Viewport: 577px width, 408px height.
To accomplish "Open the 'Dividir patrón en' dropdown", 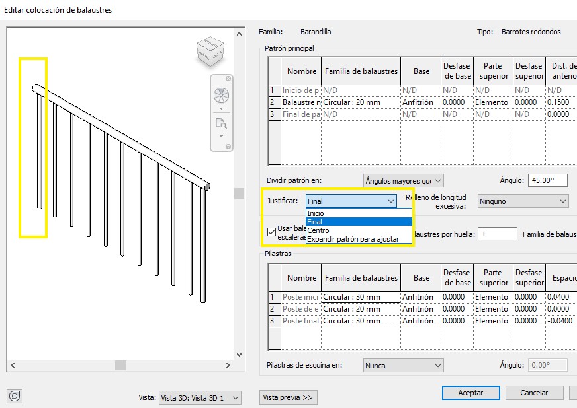I will [403, 180].
